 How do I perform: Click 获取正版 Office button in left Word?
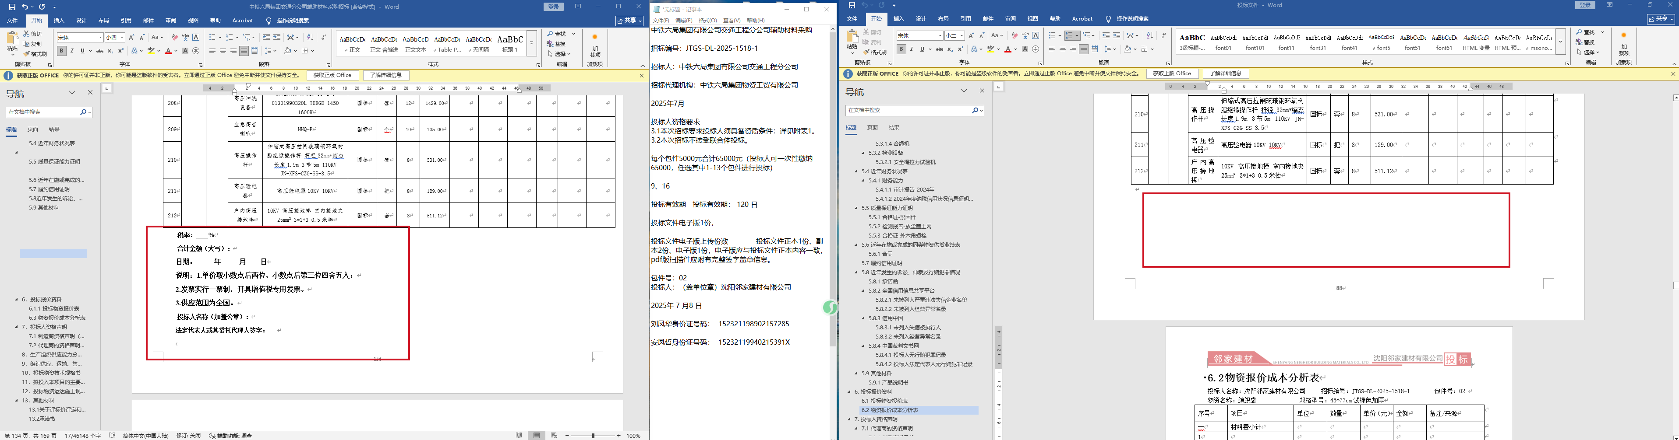332,76
